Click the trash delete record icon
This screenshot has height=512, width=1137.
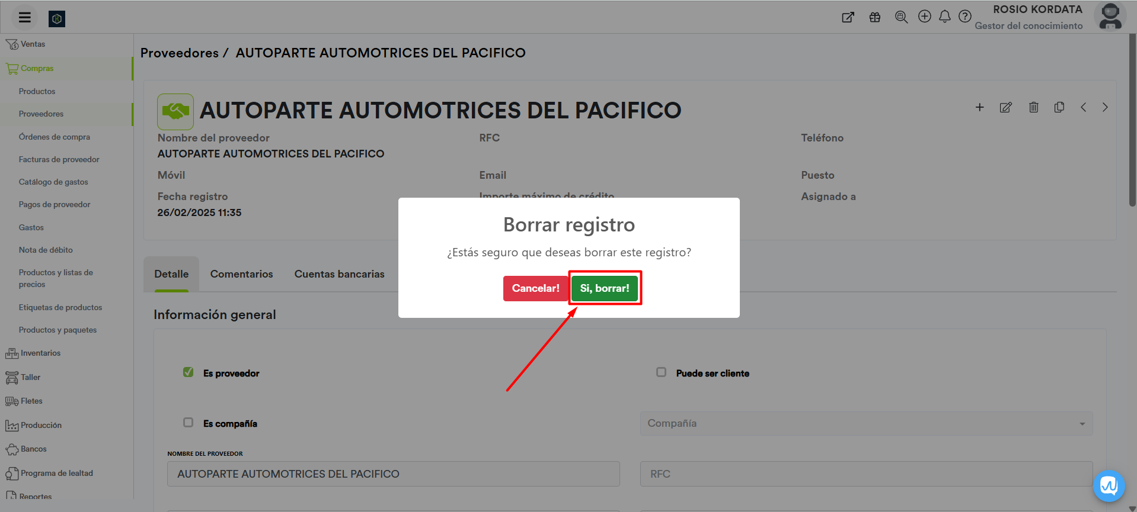1033,107
